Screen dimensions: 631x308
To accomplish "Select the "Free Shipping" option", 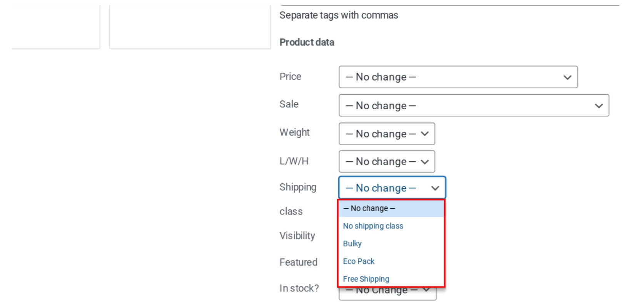I will (366, 279).
